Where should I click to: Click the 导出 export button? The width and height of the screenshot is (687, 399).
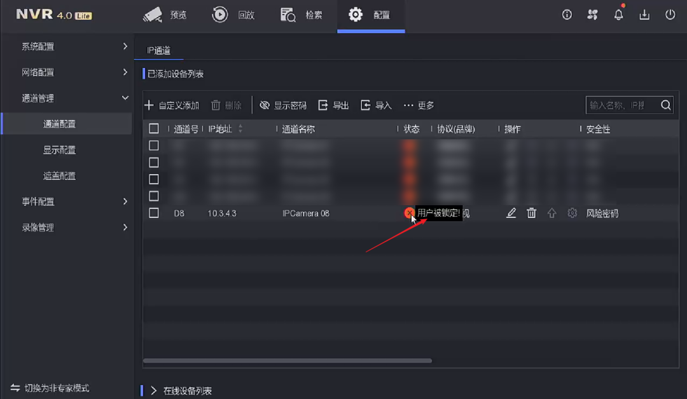pos(333,105)
